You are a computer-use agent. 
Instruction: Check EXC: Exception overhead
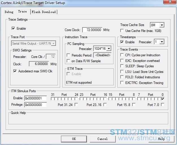[x=122, y=60]
